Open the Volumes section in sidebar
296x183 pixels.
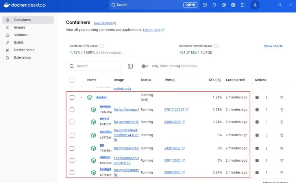click(x=21, y=35)
